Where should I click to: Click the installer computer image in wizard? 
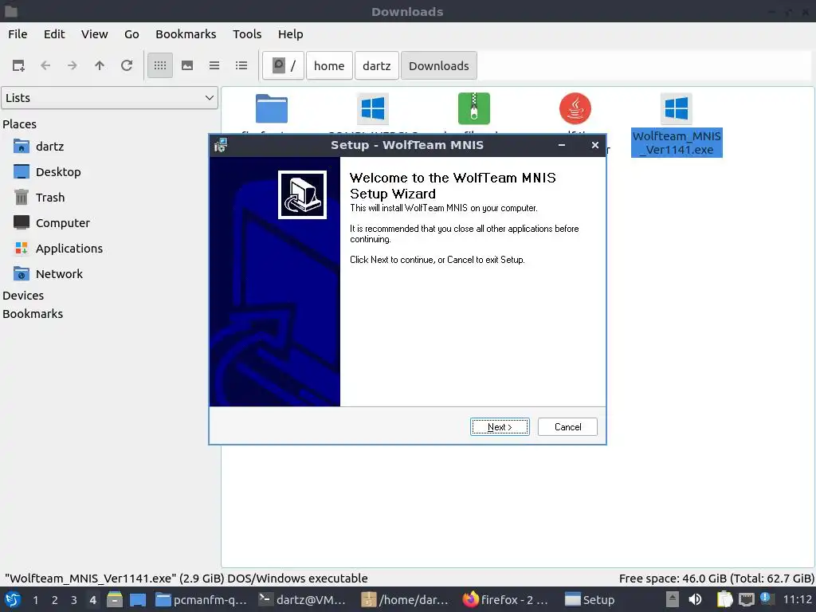[x=302, y=194]
